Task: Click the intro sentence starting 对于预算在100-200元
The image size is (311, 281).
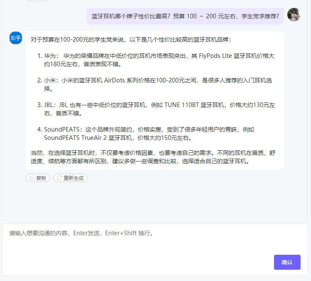Action: [131, 40]
